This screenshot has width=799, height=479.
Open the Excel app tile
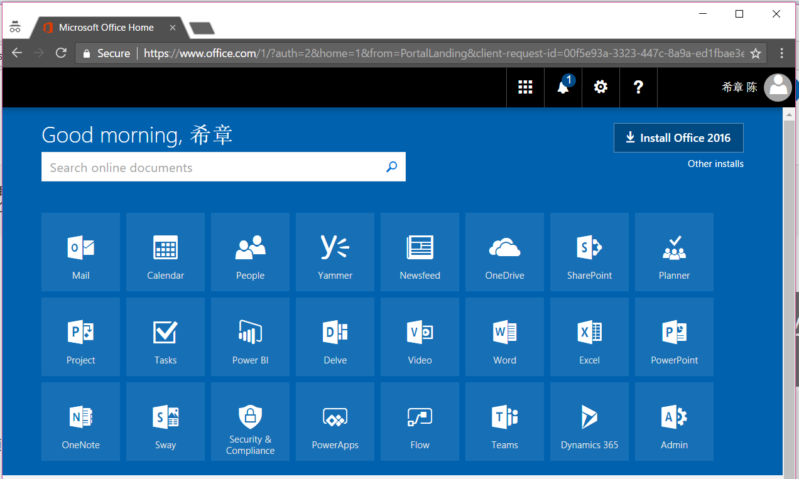pos(589,336)
